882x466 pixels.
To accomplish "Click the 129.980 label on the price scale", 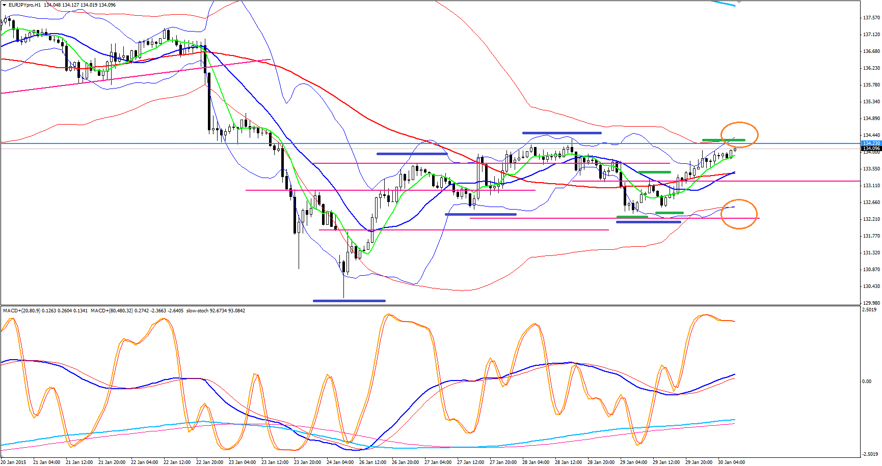I will pyautogui.click(x=871, y=303).
